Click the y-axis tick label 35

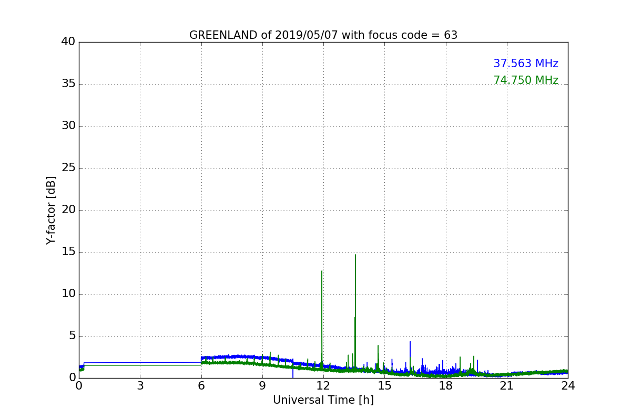click(68, 84)
